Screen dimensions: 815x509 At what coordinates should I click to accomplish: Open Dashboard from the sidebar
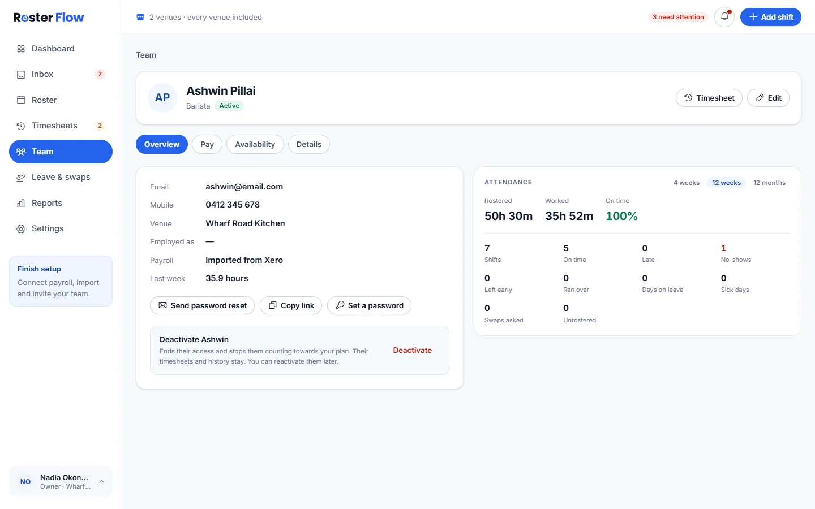pos(61,49)
